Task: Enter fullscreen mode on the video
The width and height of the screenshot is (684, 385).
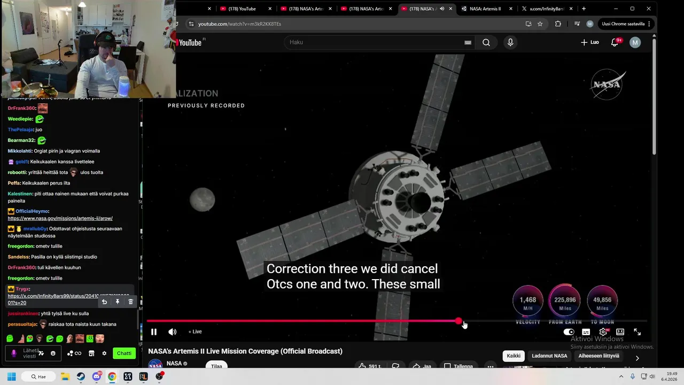Action: (637, 332)
